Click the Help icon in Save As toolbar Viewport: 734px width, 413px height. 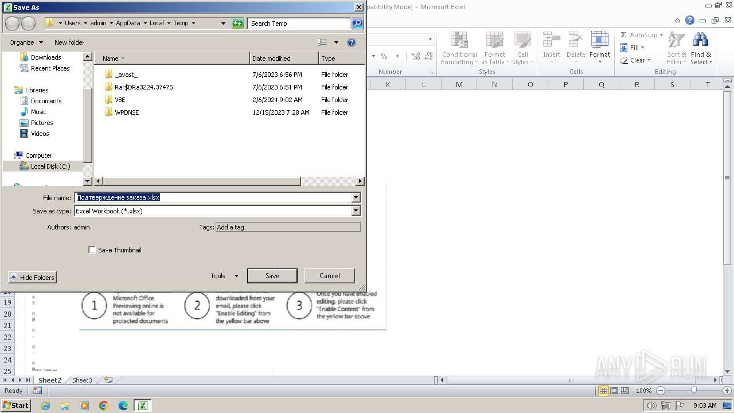coord(352,42)
